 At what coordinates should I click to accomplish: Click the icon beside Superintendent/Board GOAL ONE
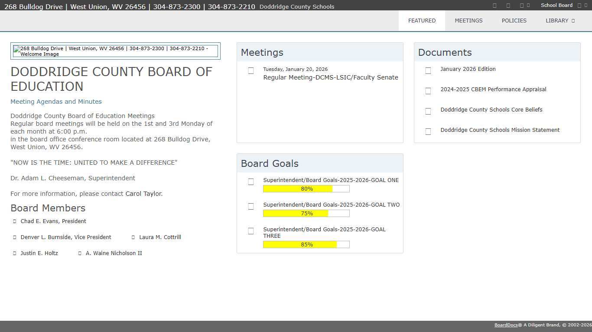pos(251,182)
